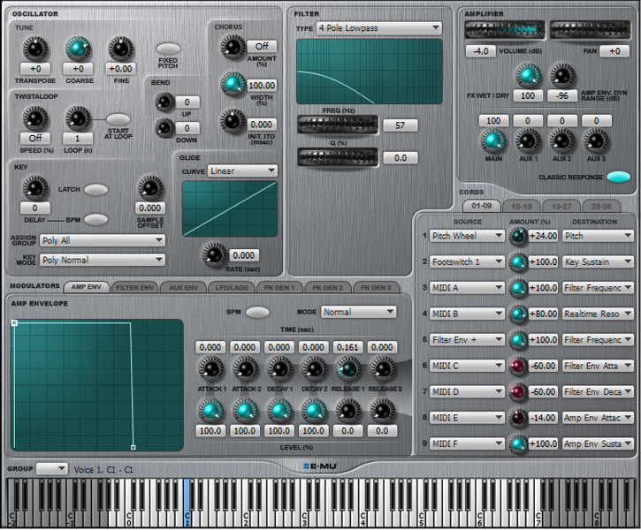
Task: Open cord 1 Pitch Wheel source dropdown
Action: coord(467,236)
